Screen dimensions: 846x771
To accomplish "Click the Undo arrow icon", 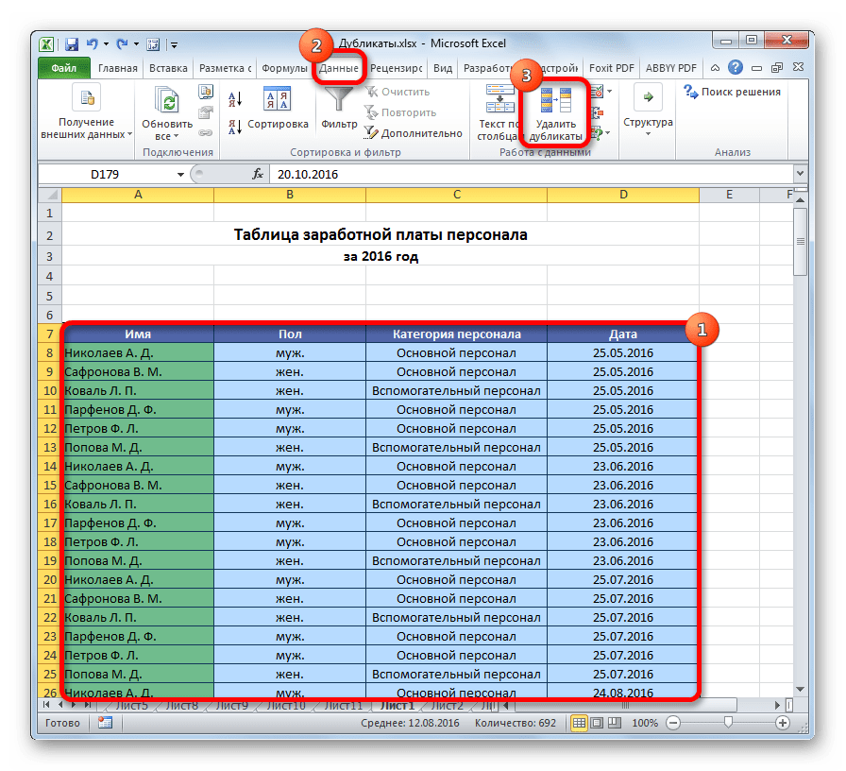I will [93, 43].
